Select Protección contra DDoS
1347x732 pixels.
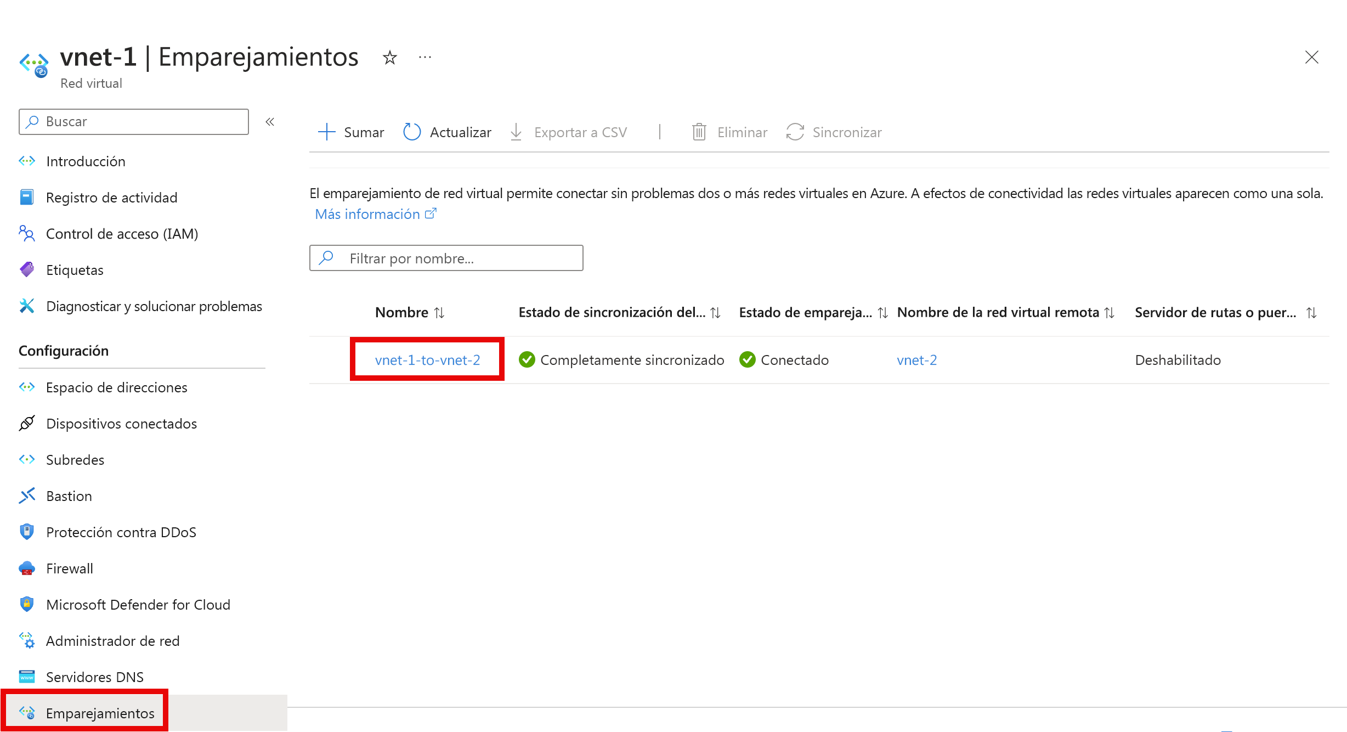(121, 532)
